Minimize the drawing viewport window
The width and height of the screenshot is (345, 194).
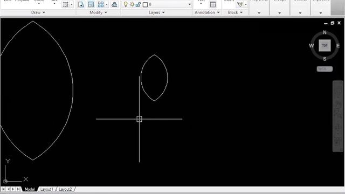326,23
